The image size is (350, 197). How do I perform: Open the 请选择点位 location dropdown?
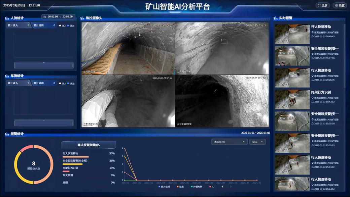coord(229,142)
